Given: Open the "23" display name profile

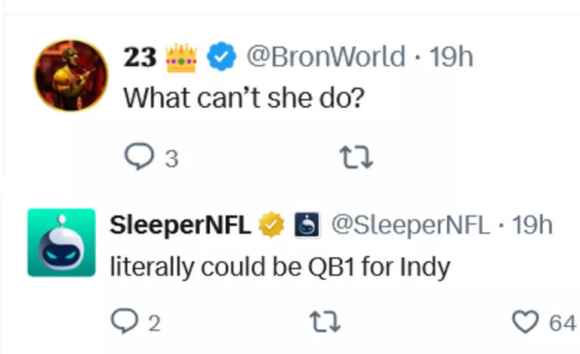Looking at the screenshot, I should coord(140,57).
